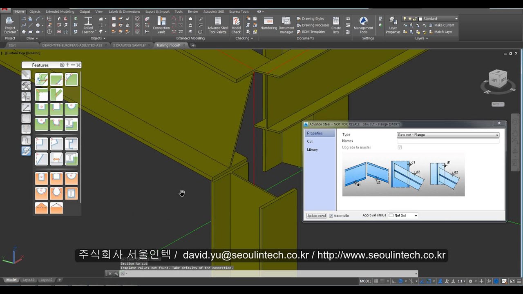Switch to DEMO-TYPE-EUROPEAN-ADJUSTED-AS8 document tab
Viewport: 523px width, 294px height.
click(x=72, y=45)
